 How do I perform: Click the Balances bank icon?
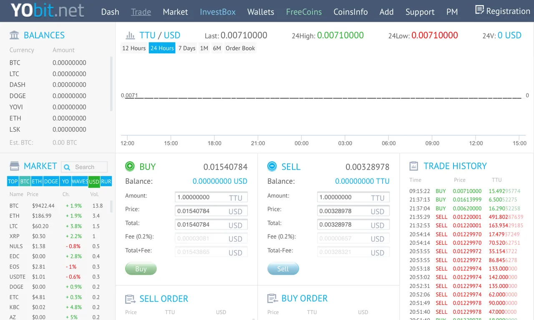pos(14,35)
